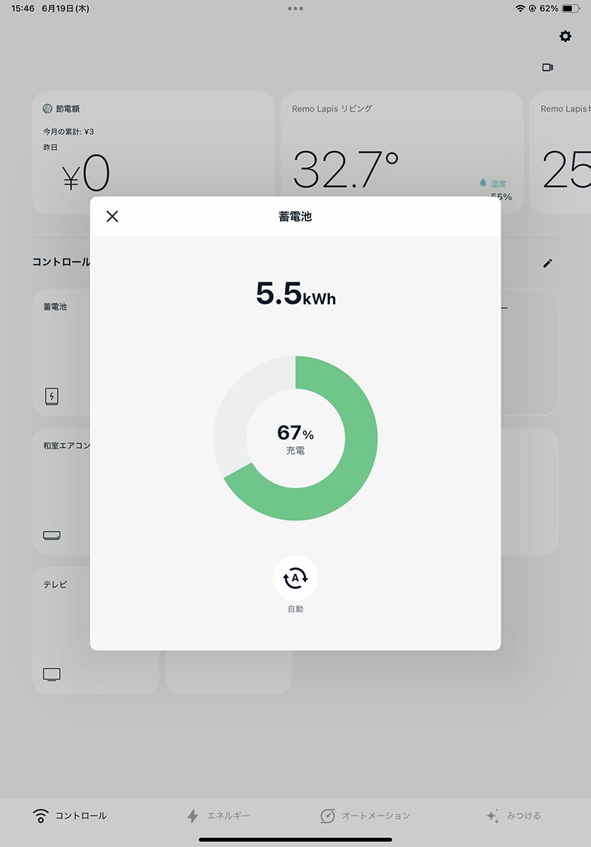Tap the Wi-Fi status icon in status bar
The width and height of the screenshot is (591, 847).
(520, 8)
